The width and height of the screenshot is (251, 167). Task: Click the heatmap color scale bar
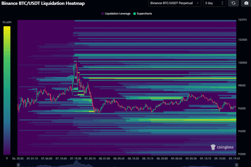click(x=7, y=90)
